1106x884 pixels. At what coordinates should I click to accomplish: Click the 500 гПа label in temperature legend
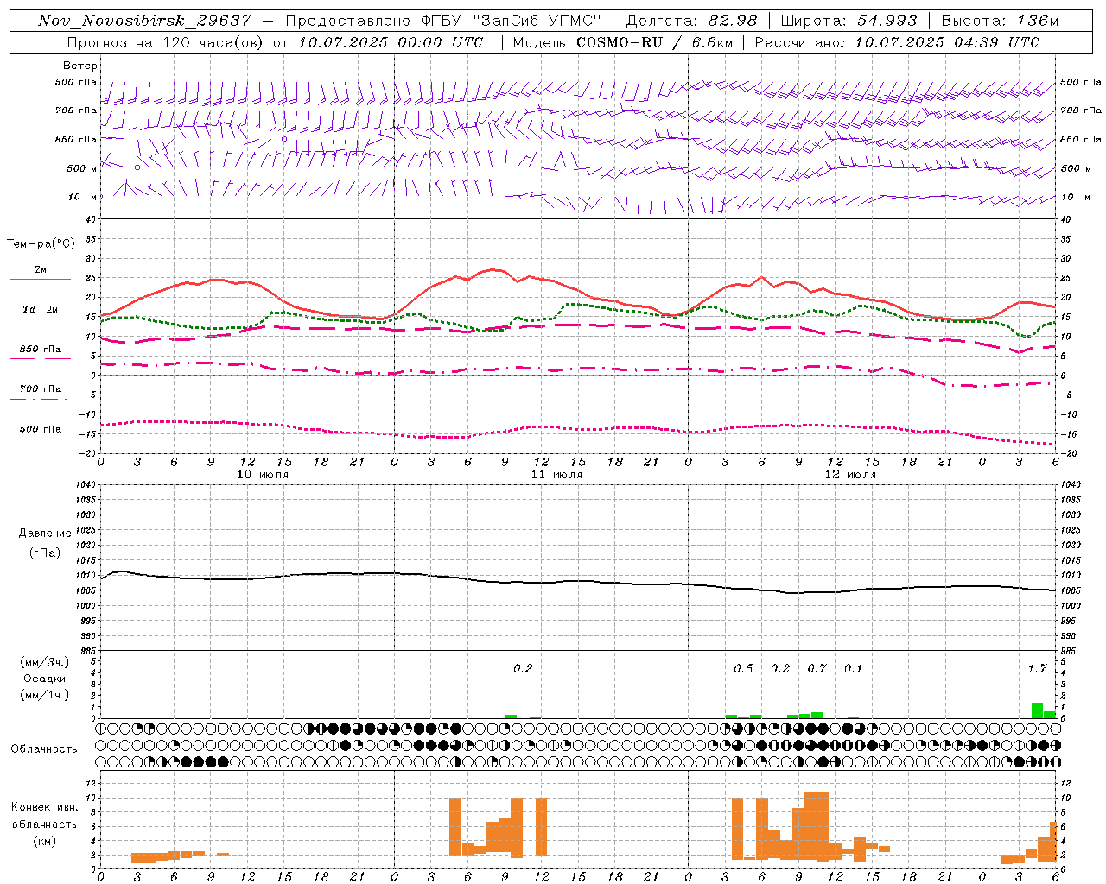click(41, 429)
